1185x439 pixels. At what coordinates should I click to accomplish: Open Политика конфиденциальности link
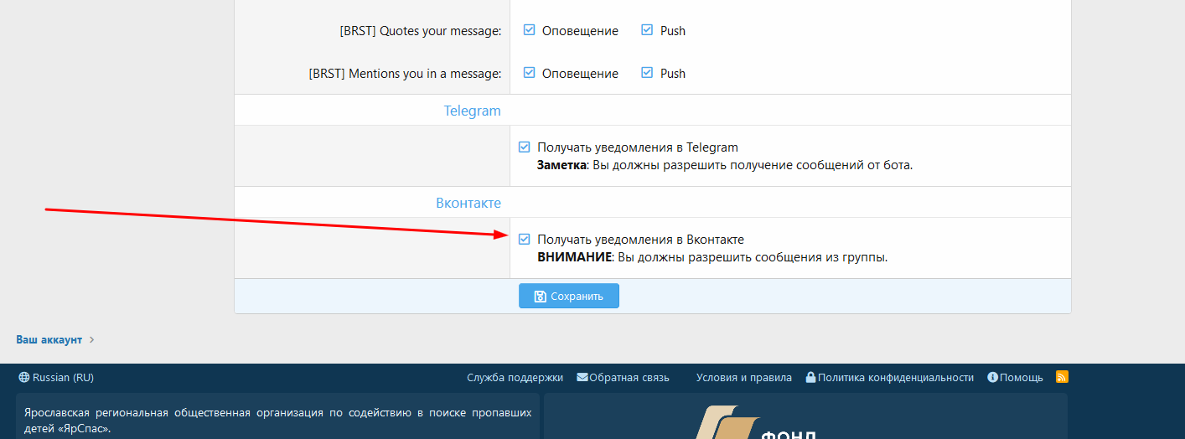890,378
